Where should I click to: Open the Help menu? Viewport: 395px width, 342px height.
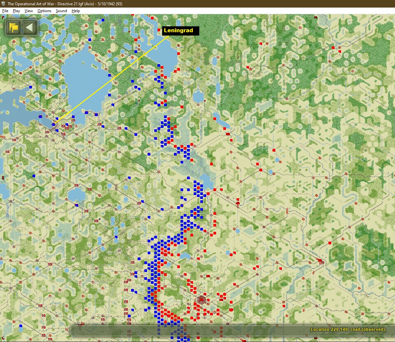(76, 11)
